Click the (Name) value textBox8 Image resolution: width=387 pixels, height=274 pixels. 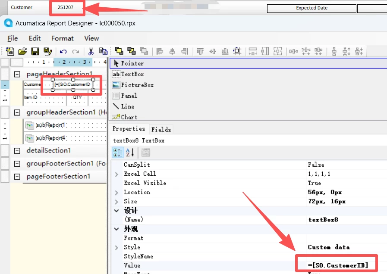(x=323, y=220)
